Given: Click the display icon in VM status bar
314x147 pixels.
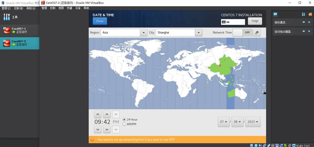Looking at the screenshot, I should [277, 145].
